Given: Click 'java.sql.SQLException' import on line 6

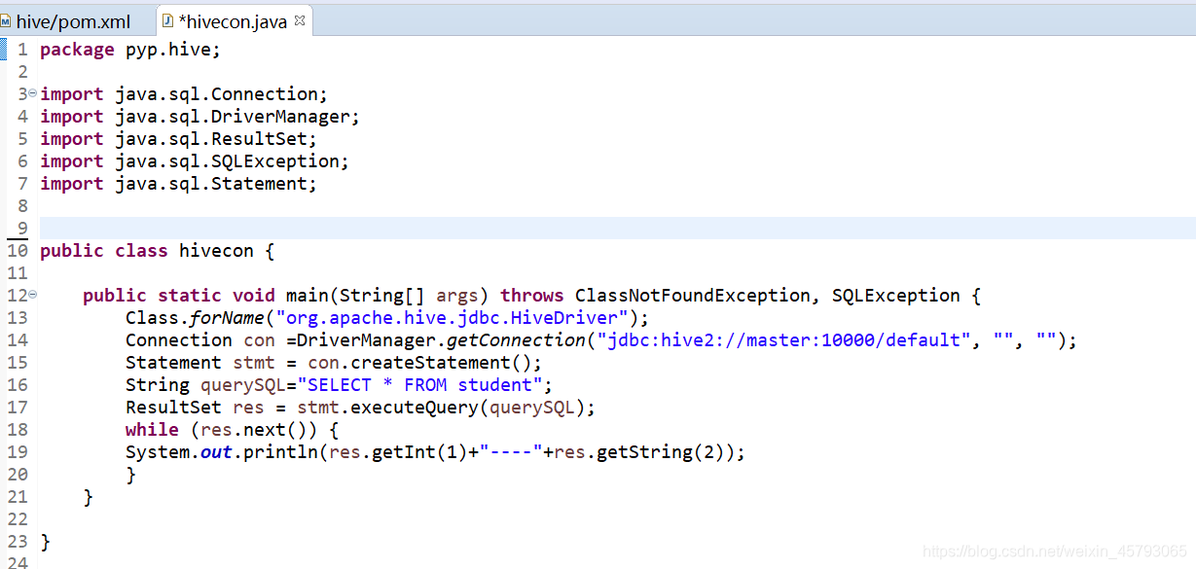Looking at the screenshot, I should [228, 161].
